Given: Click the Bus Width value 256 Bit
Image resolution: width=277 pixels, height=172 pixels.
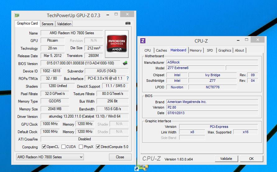Looking at the screenshot, I should (112, 101).
